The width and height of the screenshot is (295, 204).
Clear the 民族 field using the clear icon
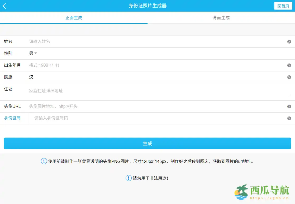(x=289, y=77)
